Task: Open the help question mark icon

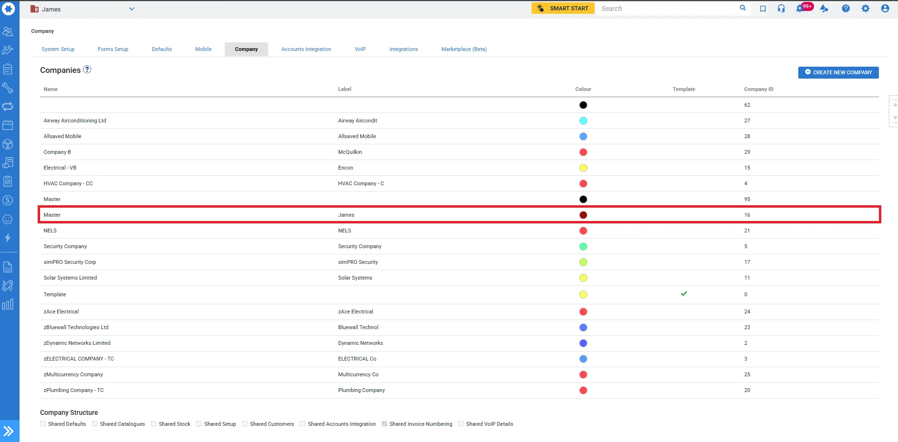Action: click(846, 9)
